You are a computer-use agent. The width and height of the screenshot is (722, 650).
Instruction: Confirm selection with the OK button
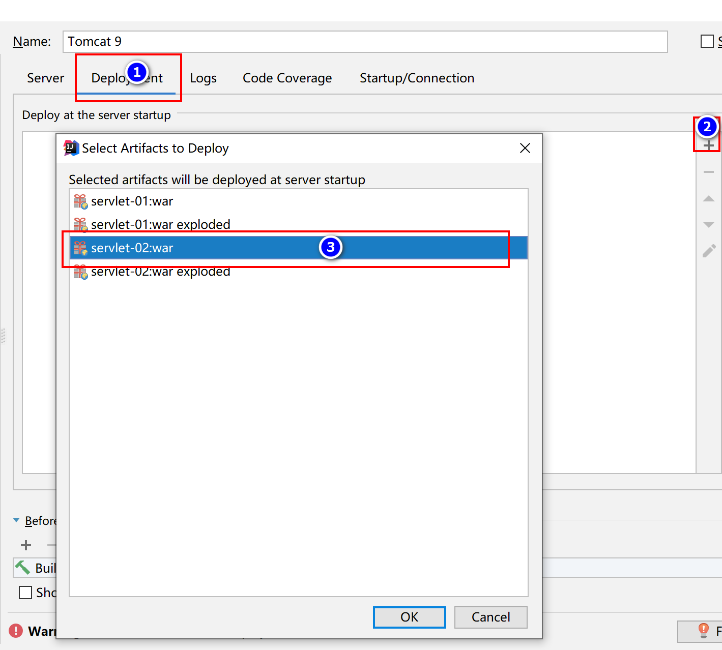coord(409,617)
